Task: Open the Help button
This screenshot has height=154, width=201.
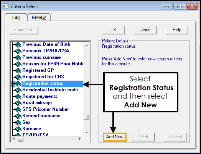Action: 177,30
